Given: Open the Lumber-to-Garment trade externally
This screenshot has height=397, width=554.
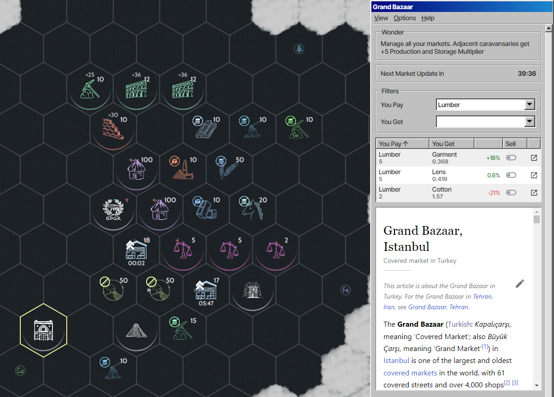Looking at the screenshot, I should 534,158.
